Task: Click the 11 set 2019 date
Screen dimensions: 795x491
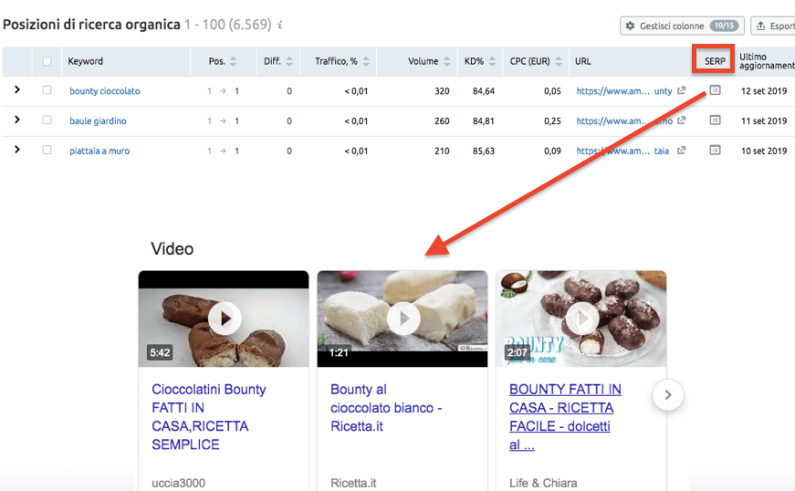Action: click(764, 121)
